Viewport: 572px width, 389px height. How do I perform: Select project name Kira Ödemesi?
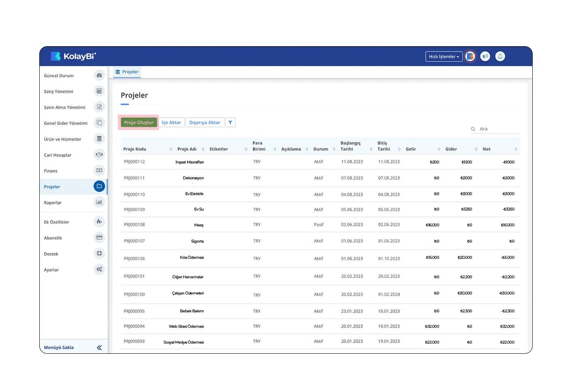point(192,257)
